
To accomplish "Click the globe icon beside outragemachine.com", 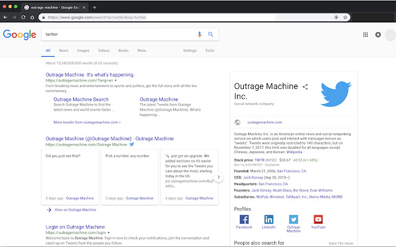I will point(238,122).
